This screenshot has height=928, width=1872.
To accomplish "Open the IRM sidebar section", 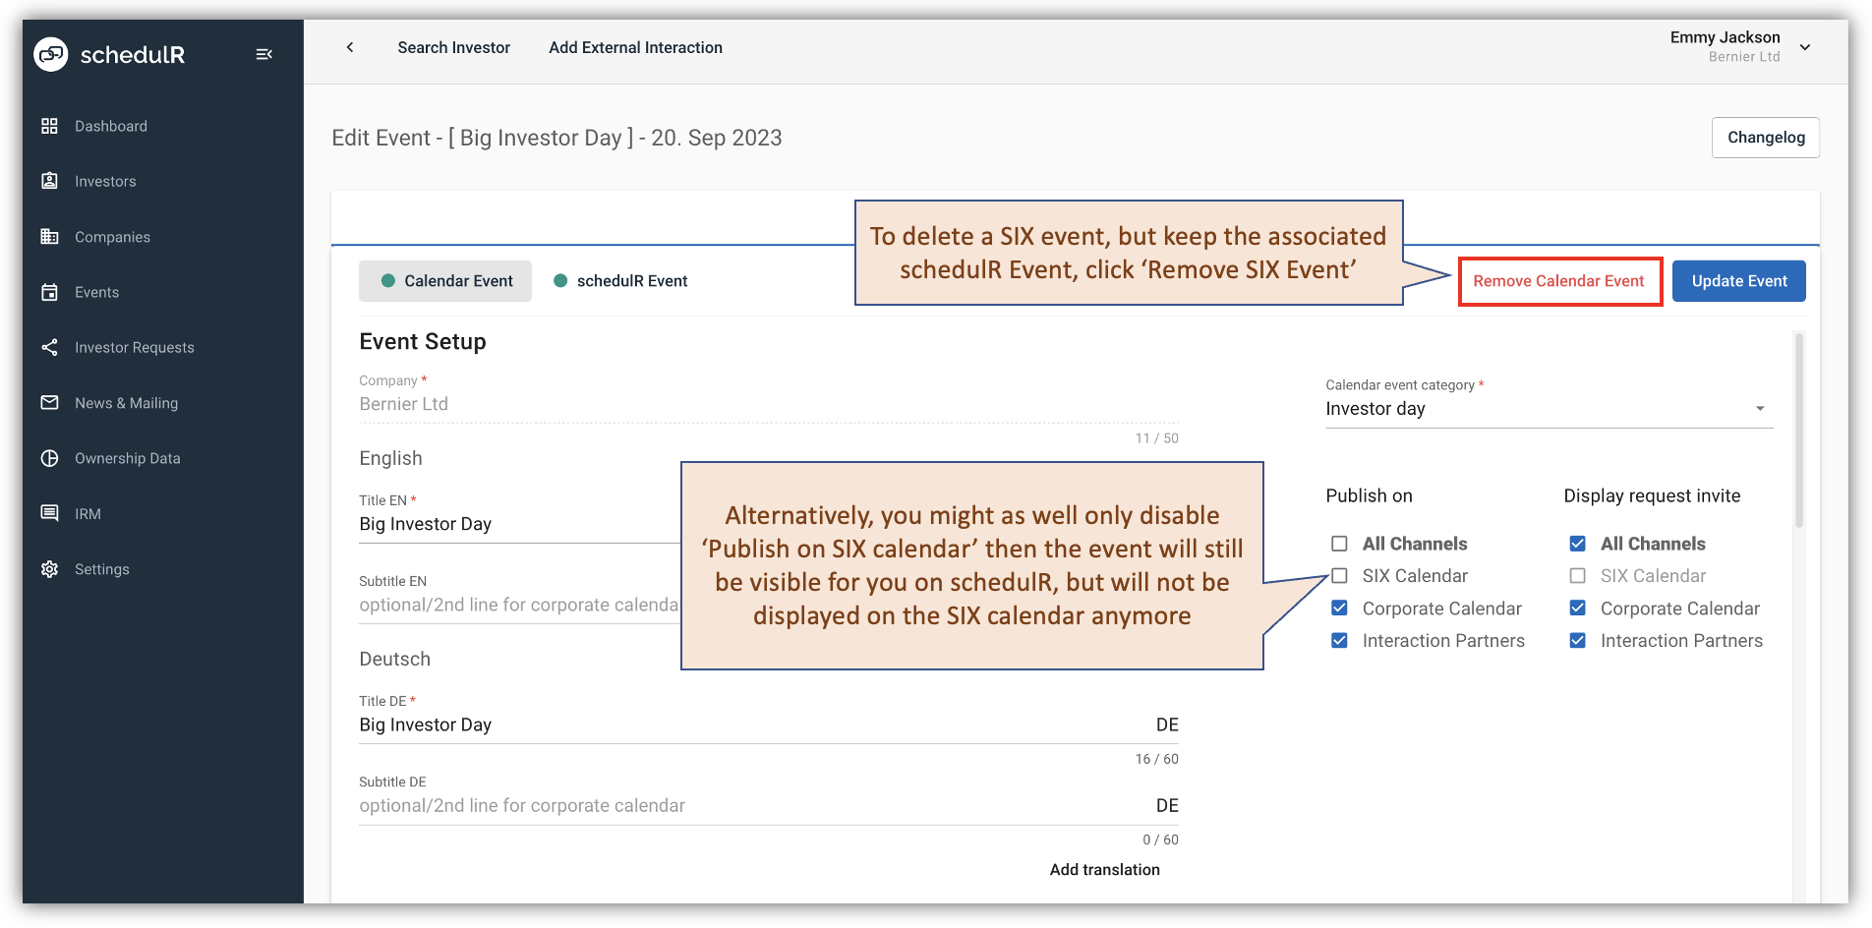I will coord(89,513).
